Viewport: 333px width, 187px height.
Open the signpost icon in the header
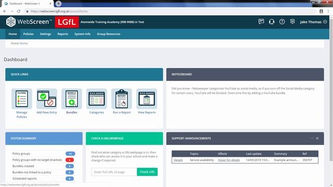click(292, 22)
